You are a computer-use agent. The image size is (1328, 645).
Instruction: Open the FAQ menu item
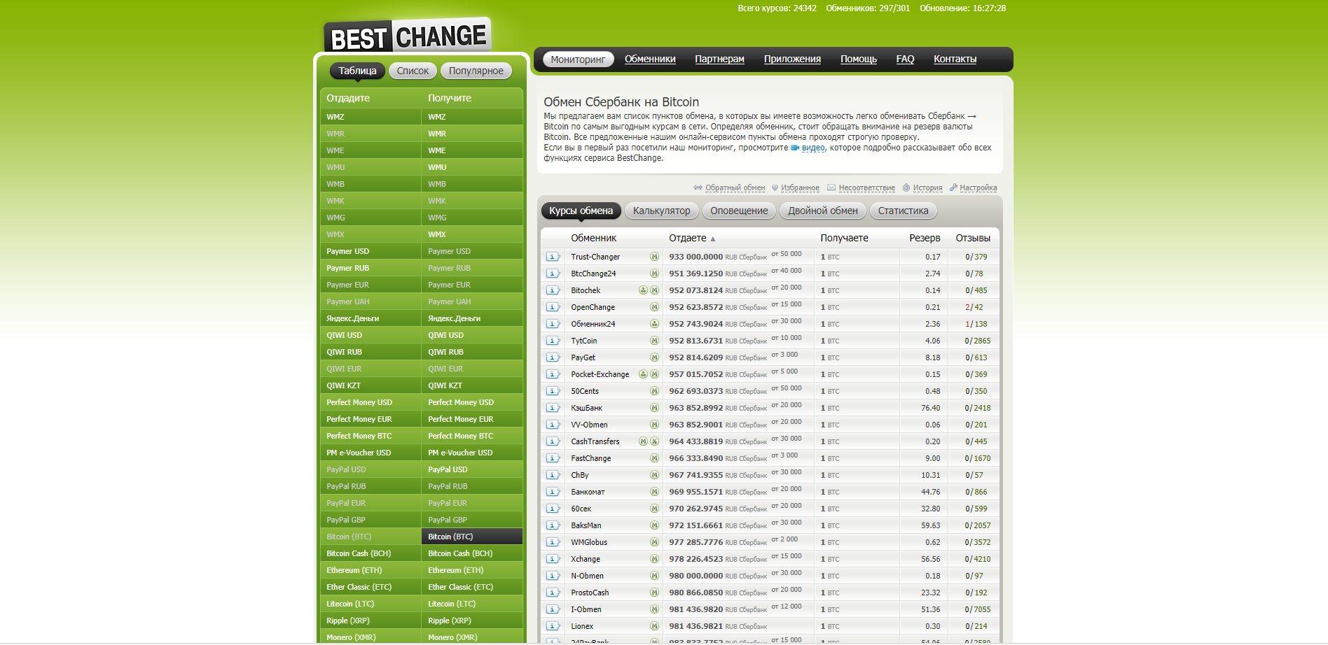coord(905,59)
